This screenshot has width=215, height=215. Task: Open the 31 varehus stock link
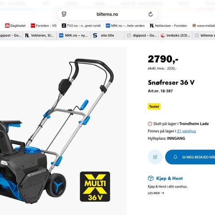pos(186,131)
